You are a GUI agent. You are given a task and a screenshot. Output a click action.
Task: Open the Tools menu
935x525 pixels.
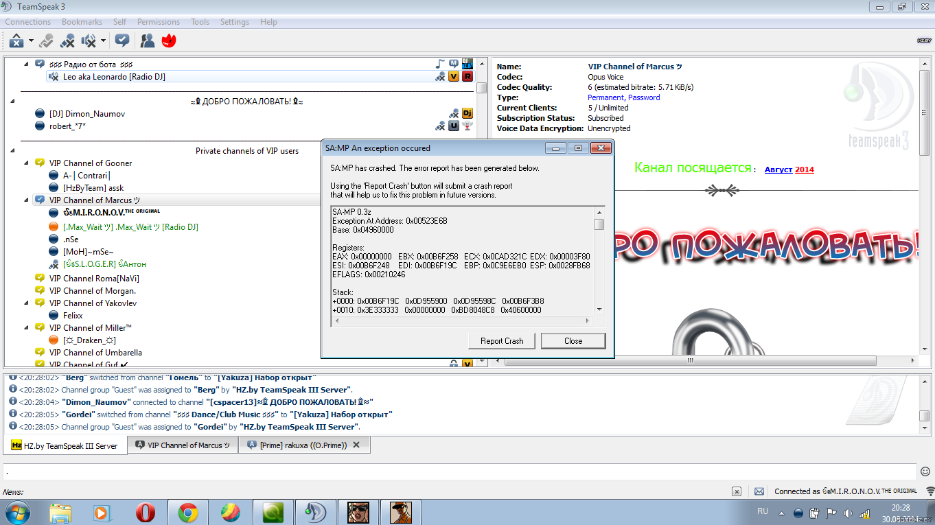click(x=200, y=22)
